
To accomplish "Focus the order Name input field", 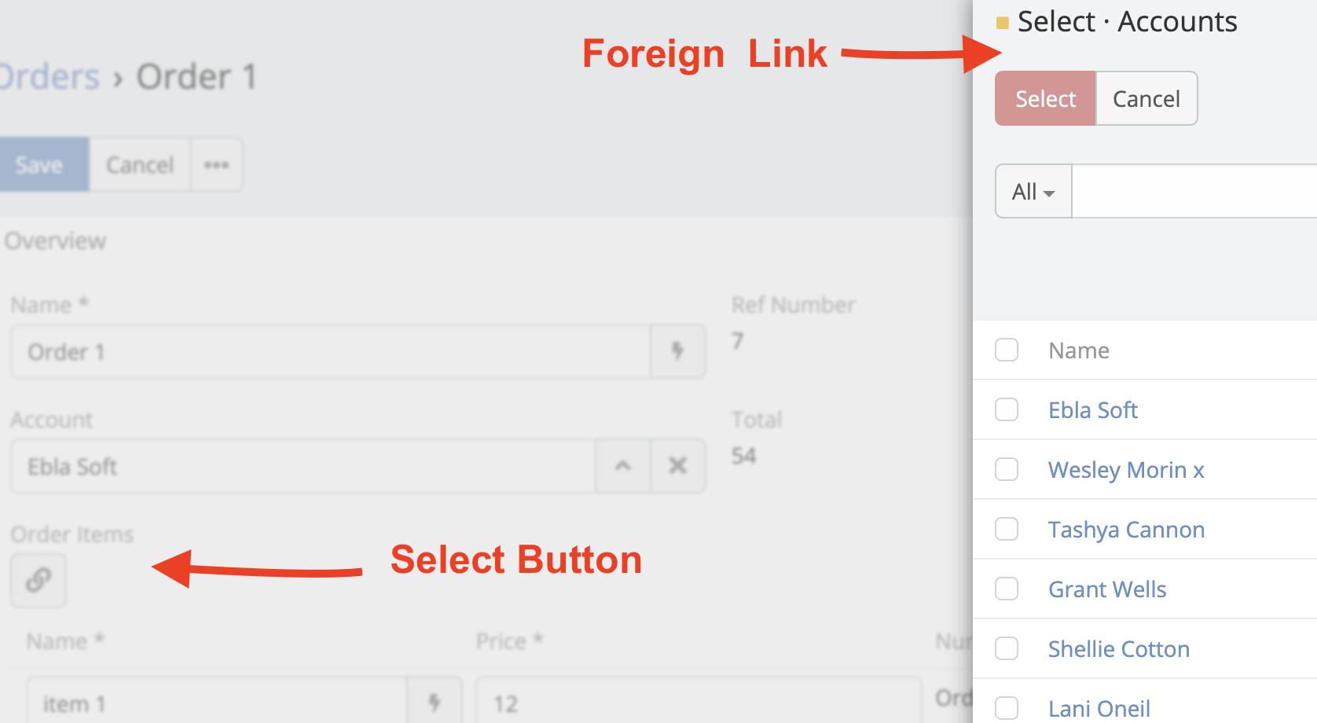I will (x=330, y=351).
